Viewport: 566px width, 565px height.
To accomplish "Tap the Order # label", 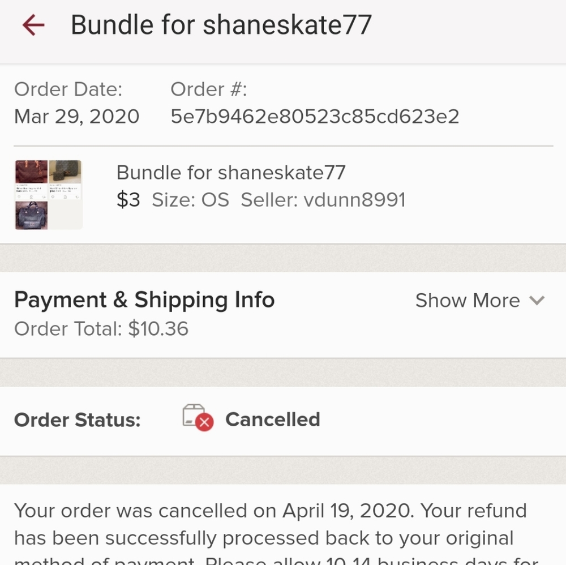I will pos(209,89).
